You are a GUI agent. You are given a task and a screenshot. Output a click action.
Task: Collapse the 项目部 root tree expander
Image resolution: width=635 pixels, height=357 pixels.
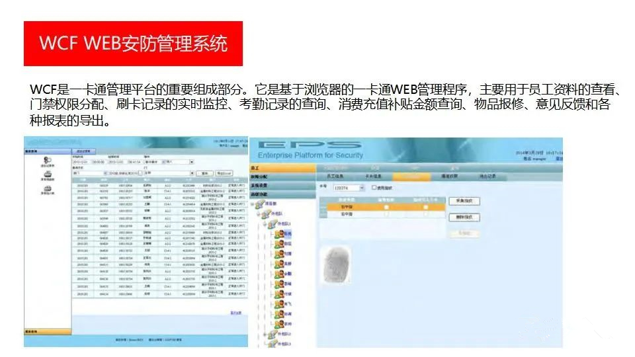point(253,204)
